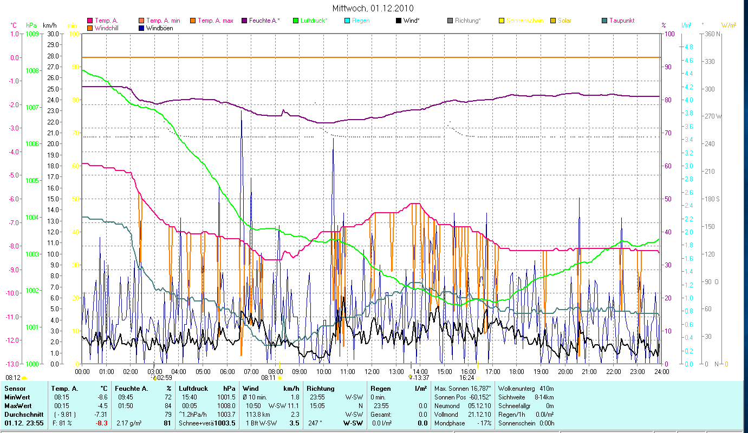Click the sunset marker at 16:24
Image resolution: width=748 pixels, height=433 pixels.
(x=478, y=378)
